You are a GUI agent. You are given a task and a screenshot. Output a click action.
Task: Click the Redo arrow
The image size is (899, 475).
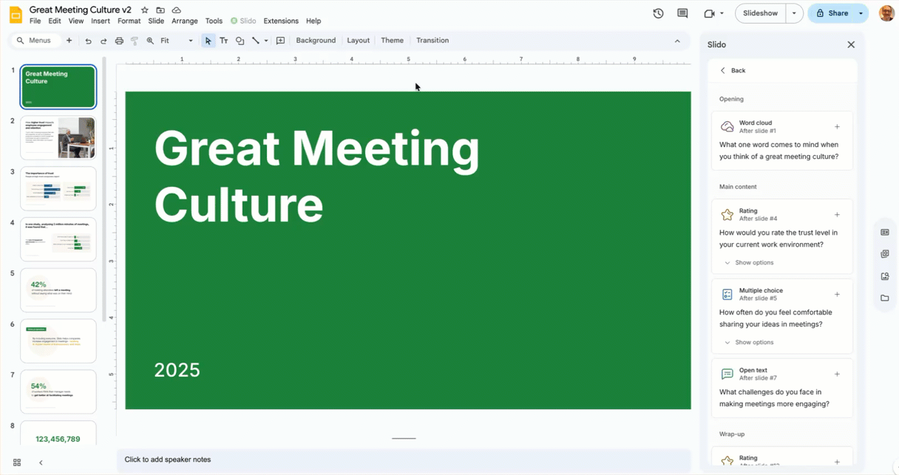104,41
